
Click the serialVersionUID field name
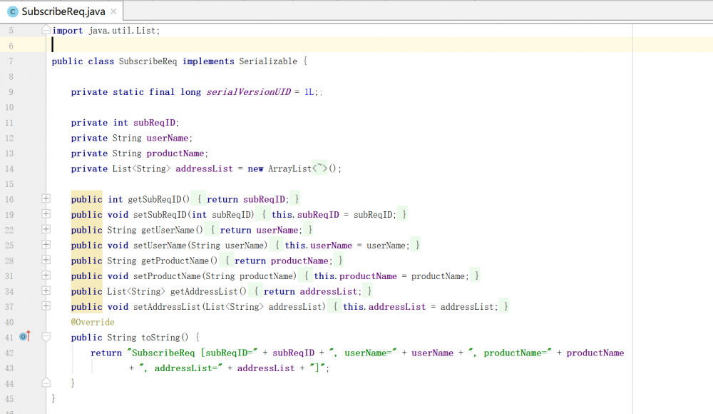(x=248, y=92)
